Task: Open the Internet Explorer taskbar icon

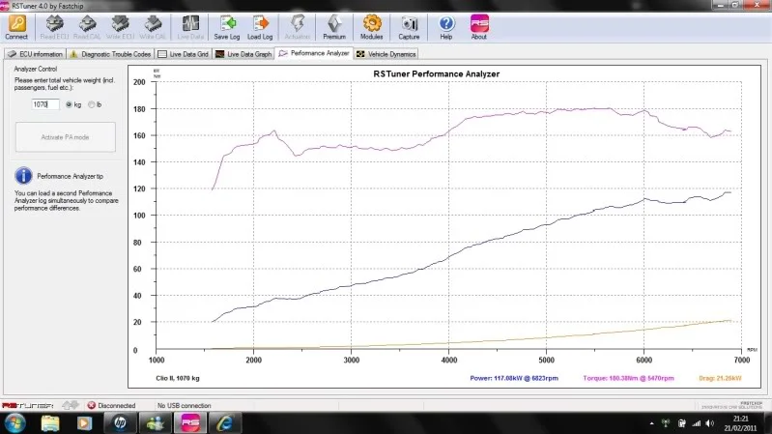Action: (225, 423)
